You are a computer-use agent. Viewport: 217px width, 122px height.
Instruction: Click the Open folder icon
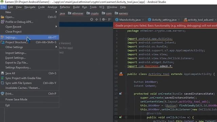coord(2,17)
